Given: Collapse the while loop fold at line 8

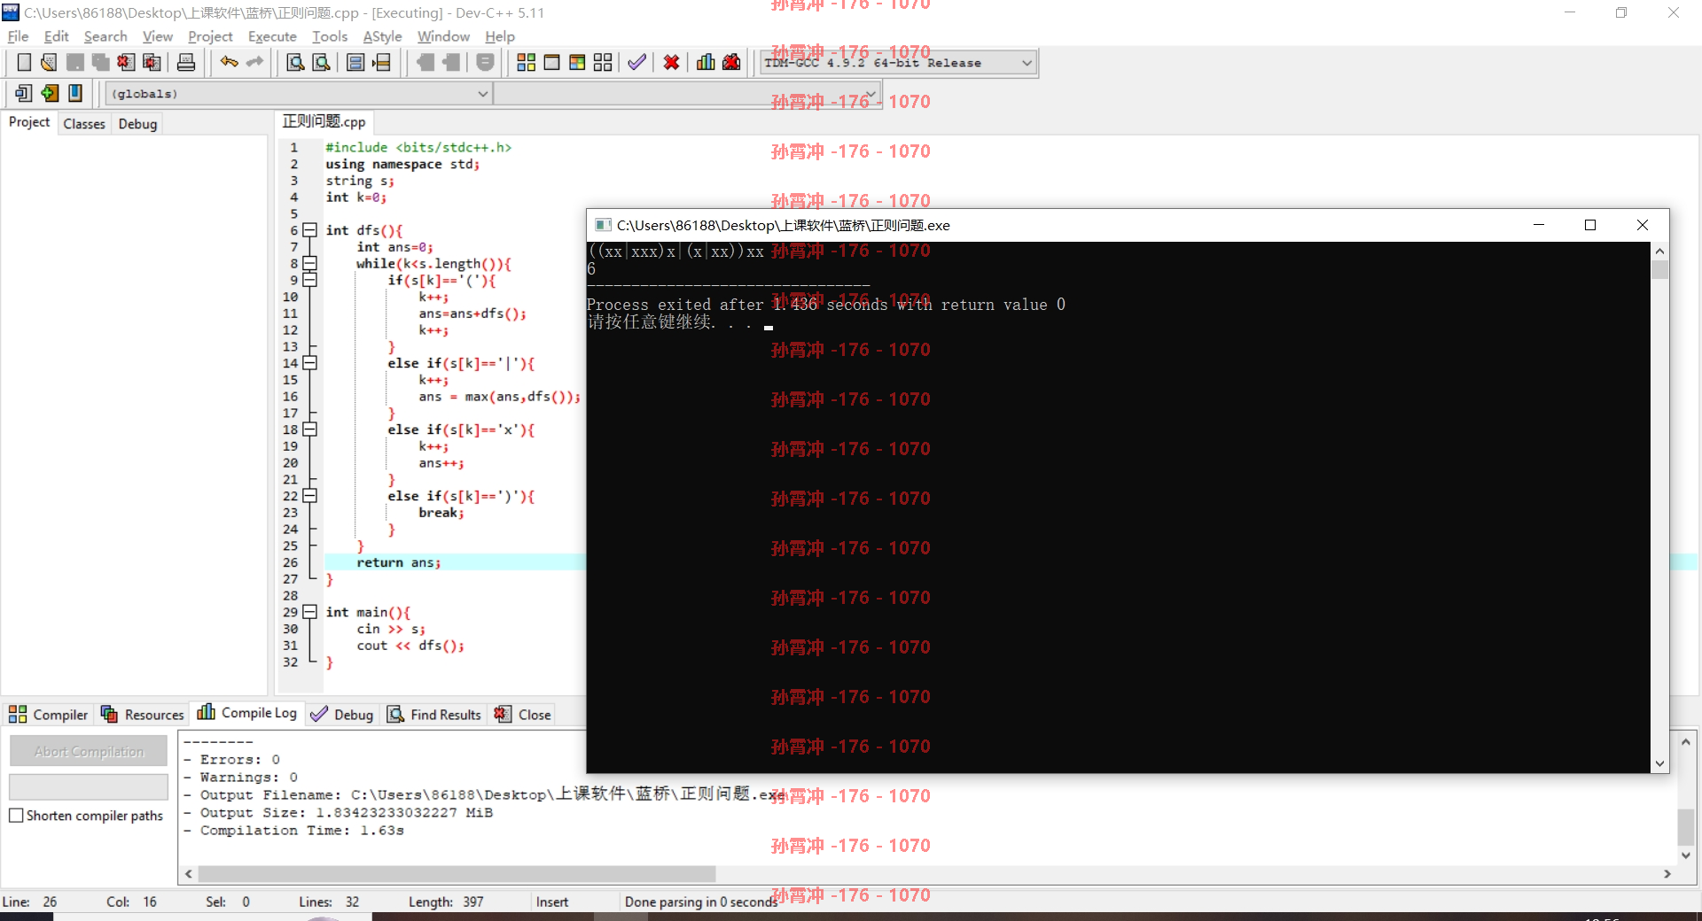Looking at the screenshot, I should click(x=309, y=263).
